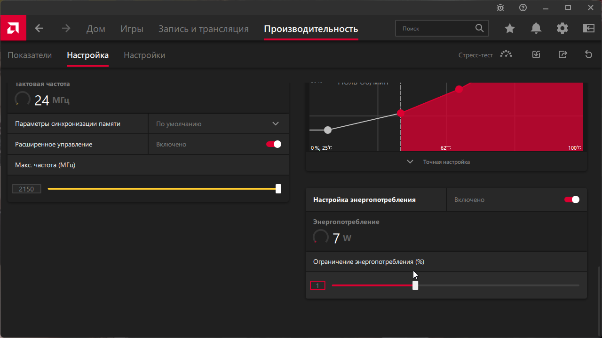The width and height of the screenshot is (602, 338).
Task: Open the Игры tab
Action: [x=132, y=29]
